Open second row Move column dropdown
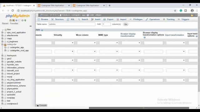The width and height of the screenshot is (200, 112). [87, 52]
